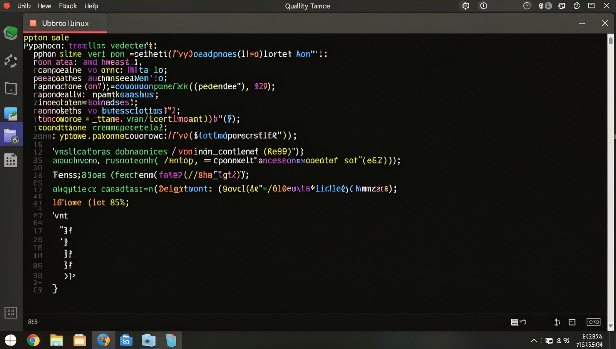616x349 pixels.
Task: Click the green cube sidebar icon
Action: tap(11, 33)
